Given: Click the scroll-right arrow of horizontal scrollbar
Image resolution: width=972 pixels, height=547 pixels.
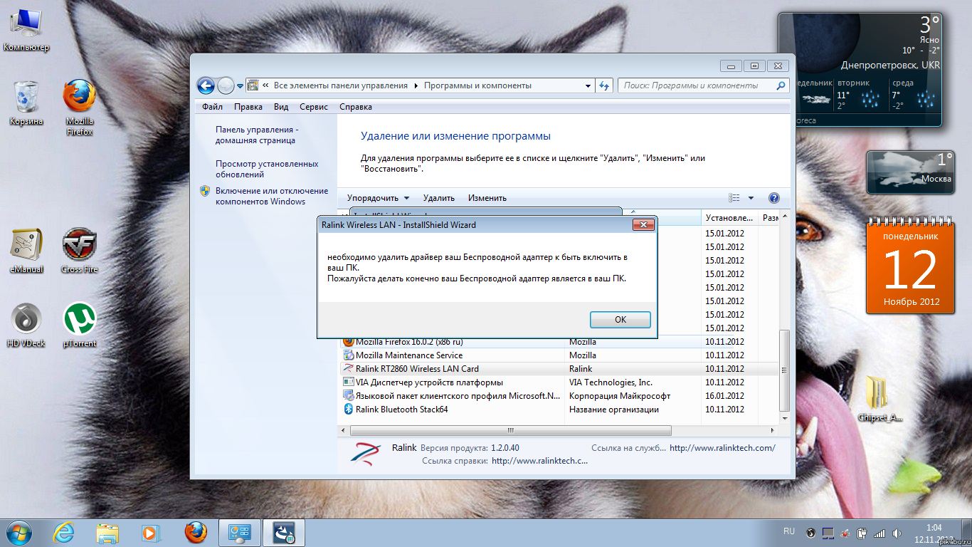Looking at the screenshot, I should (773, 431).
